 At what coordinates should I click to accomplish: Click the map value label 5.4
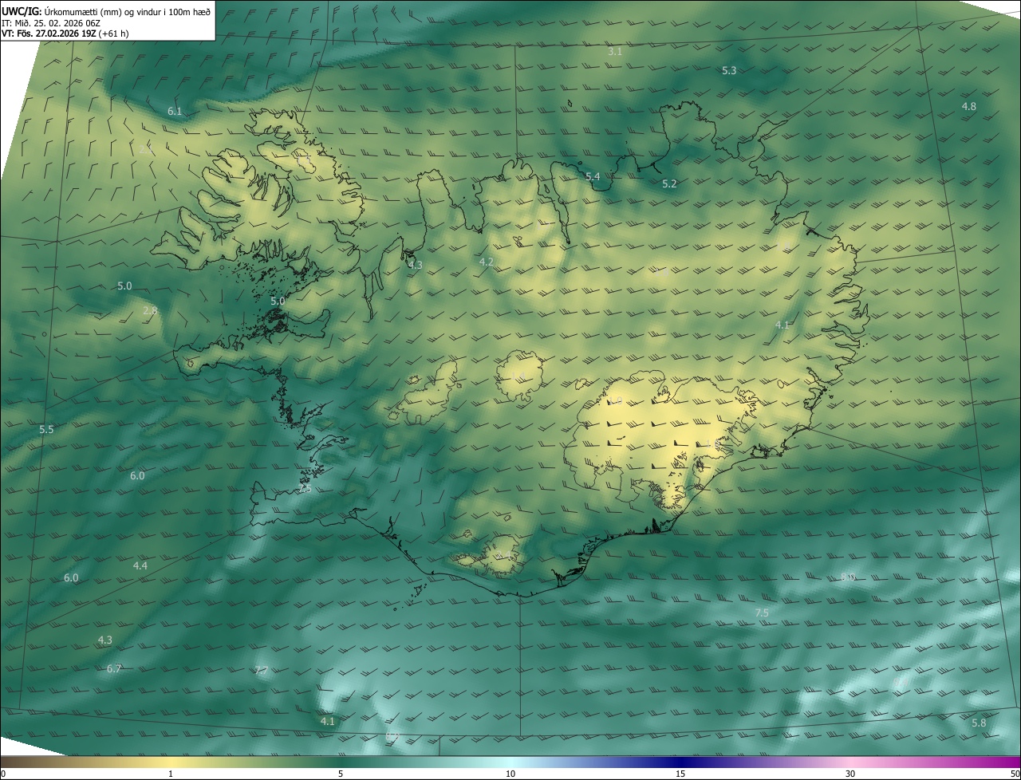(x=593, y=176)
